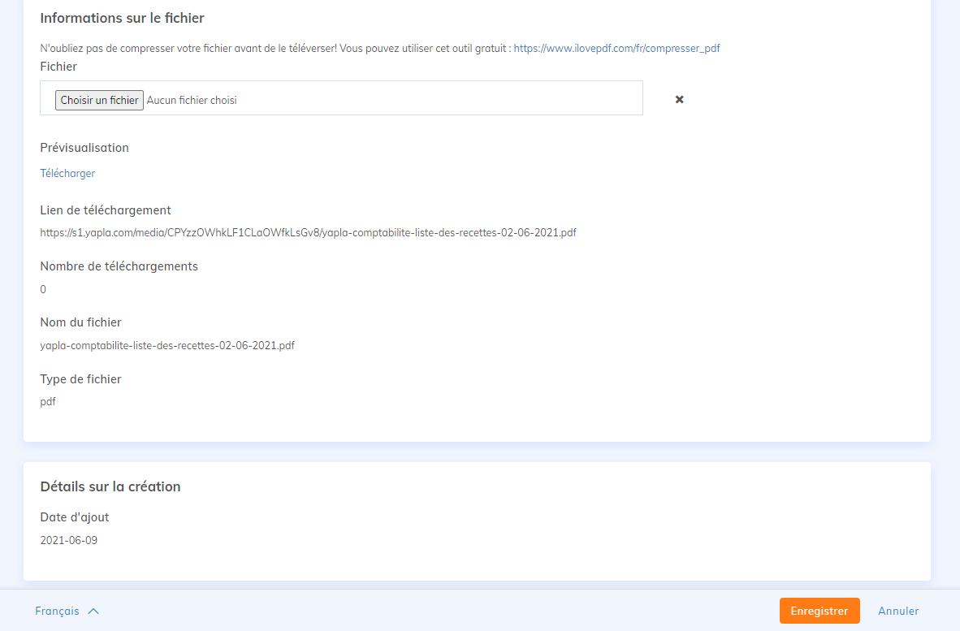Click the s1.yapla.com download URL text
Screen dimensions: 960x631
pos(308,232)
